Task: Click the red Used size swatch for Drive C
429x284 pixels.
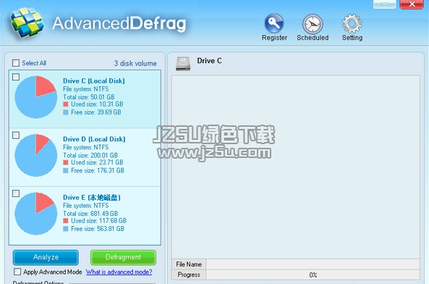Action: [66, 104]
